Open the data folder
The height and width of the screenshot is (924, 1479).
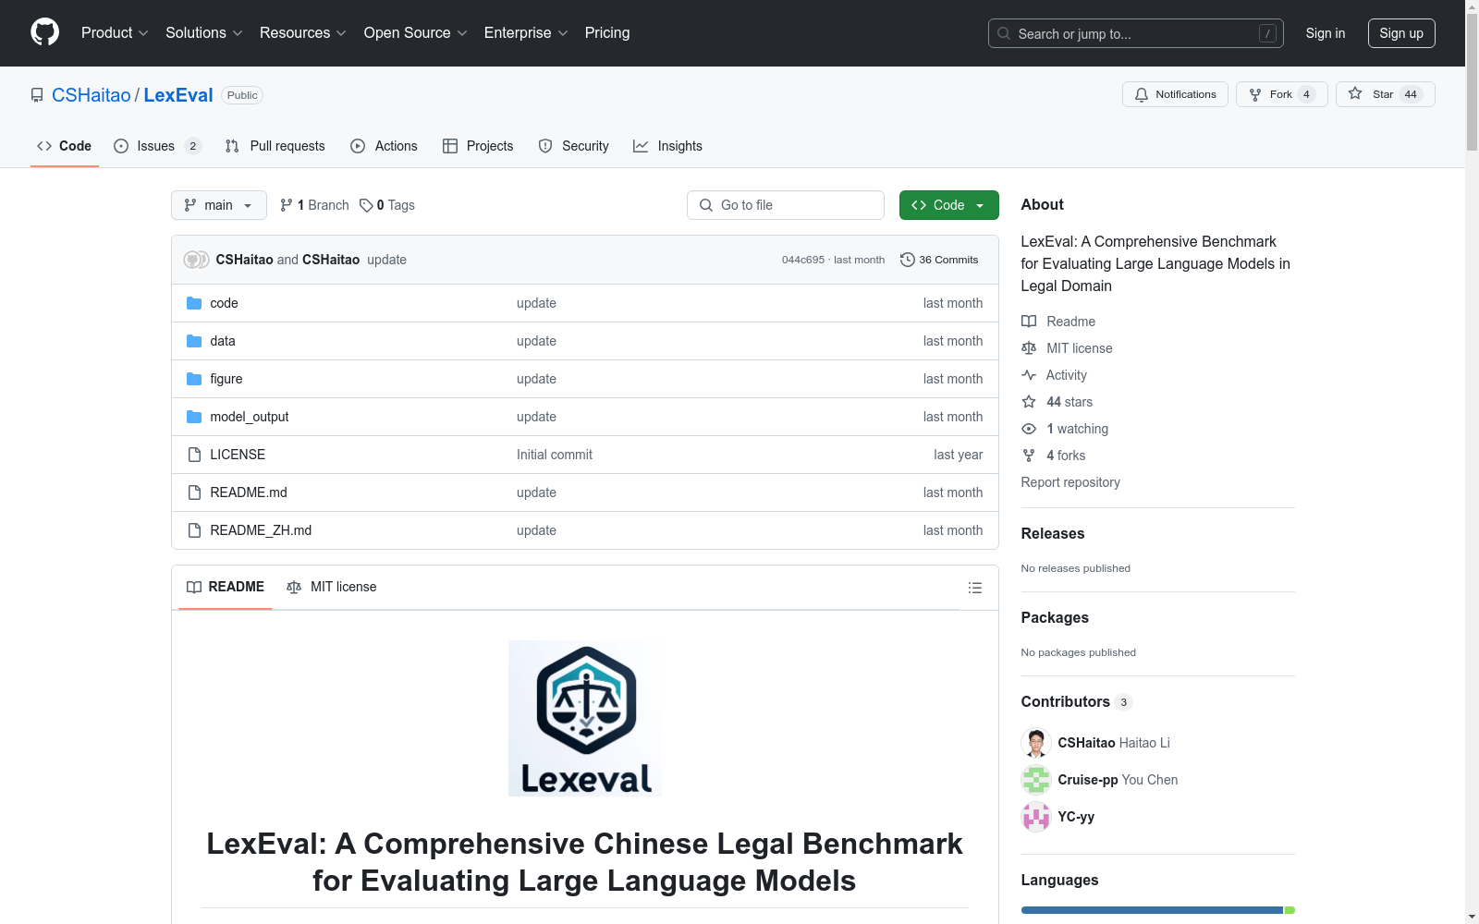223,341
